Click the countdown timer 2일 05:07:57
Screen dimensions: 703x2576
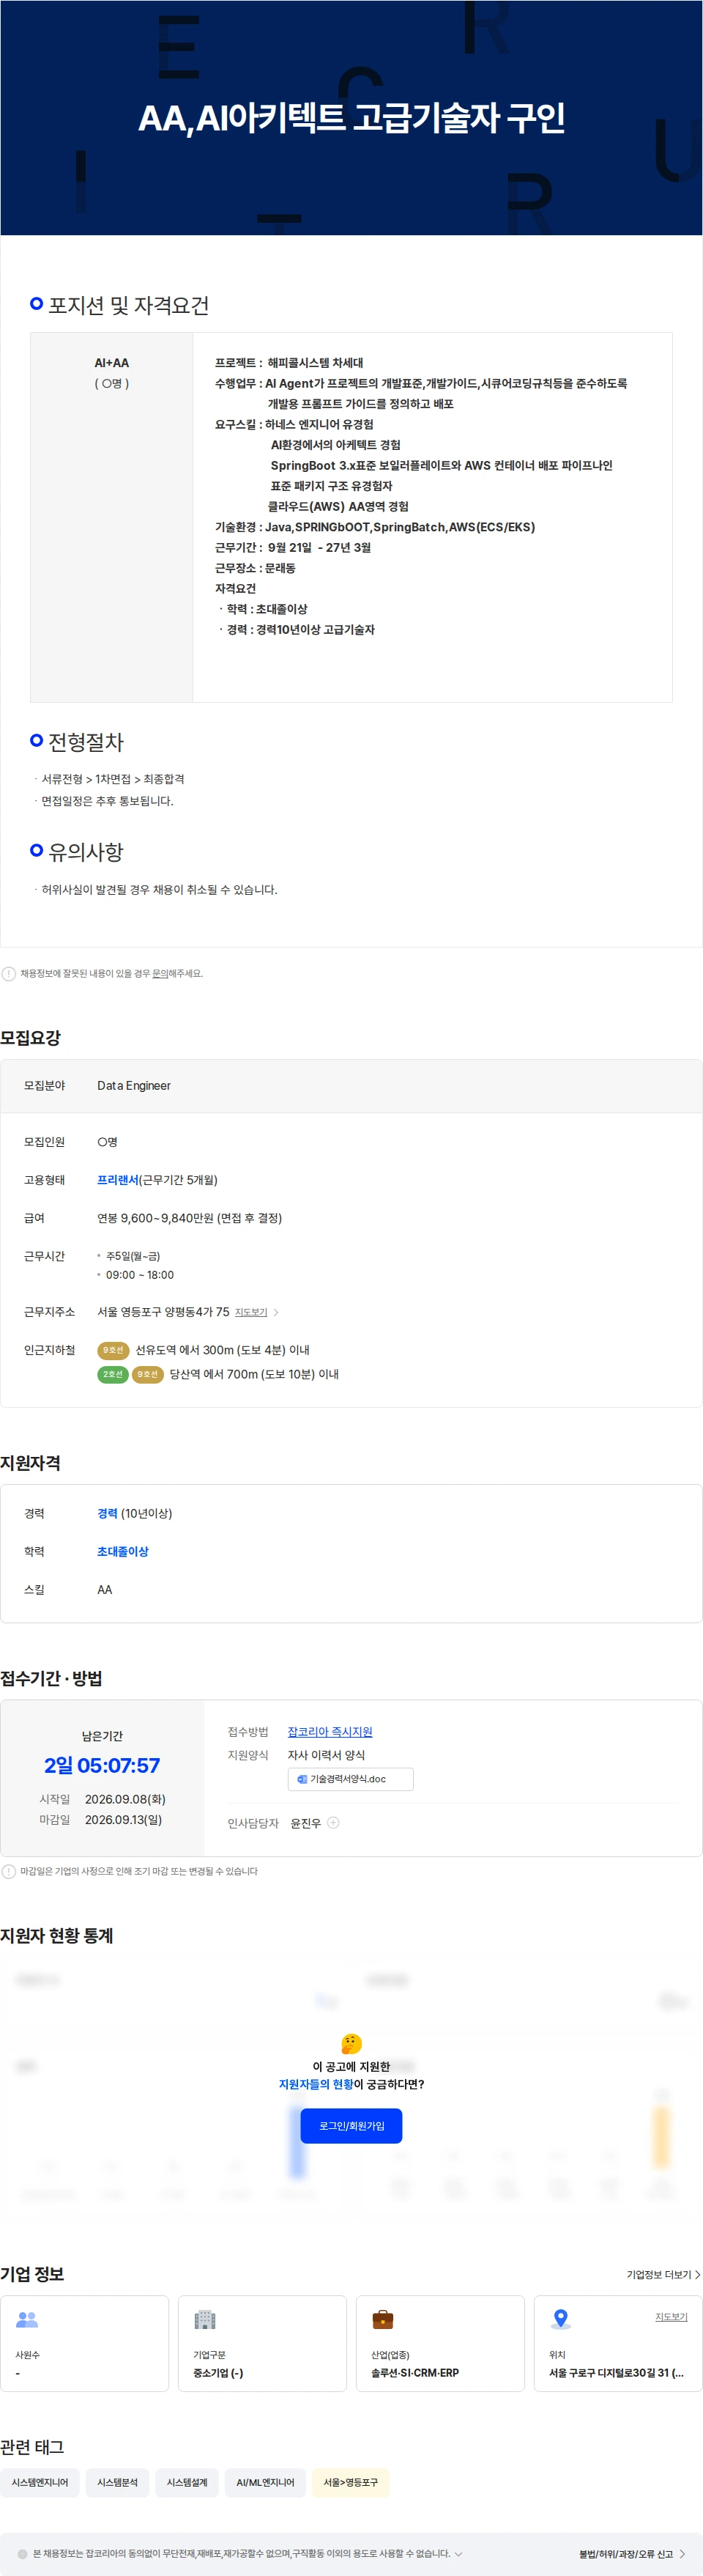pos(102,1765)
